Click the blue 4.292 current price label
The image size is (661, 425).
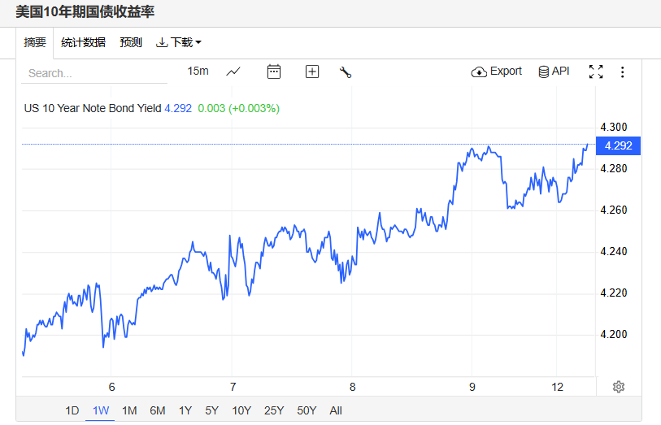[618, 145]
